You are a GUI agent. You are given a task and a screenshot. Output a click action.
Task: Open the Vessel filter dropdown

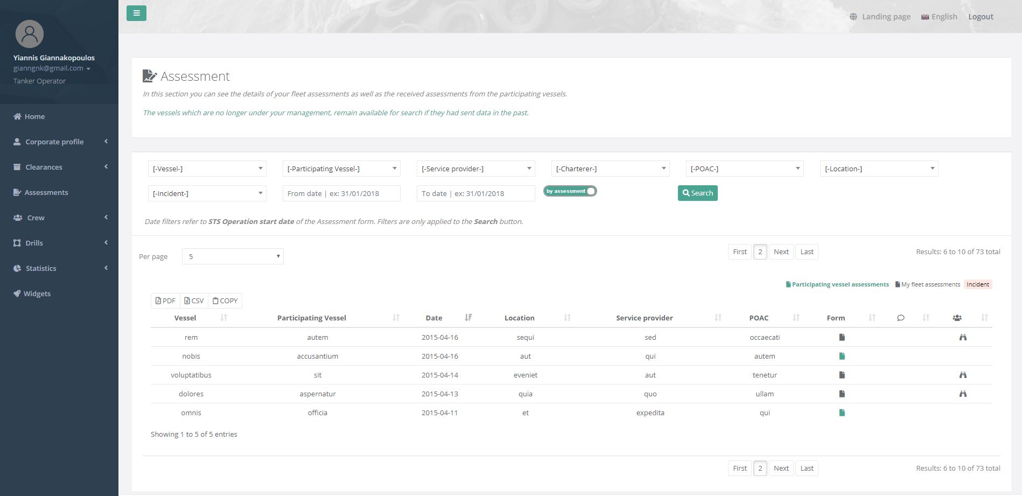pyautogui.click(x=207, y=169)
